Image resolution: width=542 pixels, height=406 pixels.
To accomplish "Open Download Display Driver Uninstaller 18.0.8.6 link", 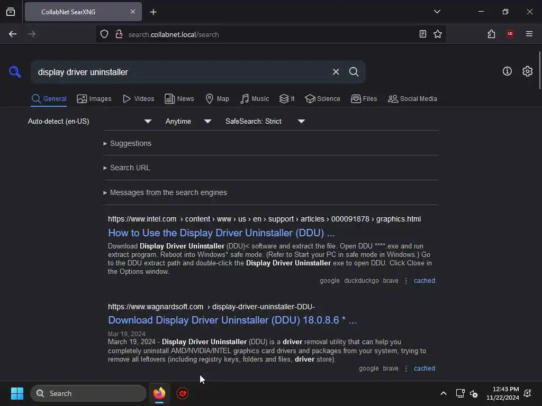I will tap(232, 320).
